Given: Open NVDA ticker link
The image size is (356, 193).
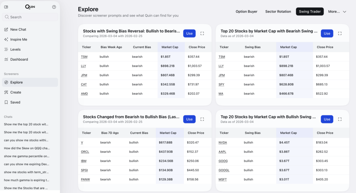Looking at the screenshot, I should pyautogui.click(x=223, y=142).
